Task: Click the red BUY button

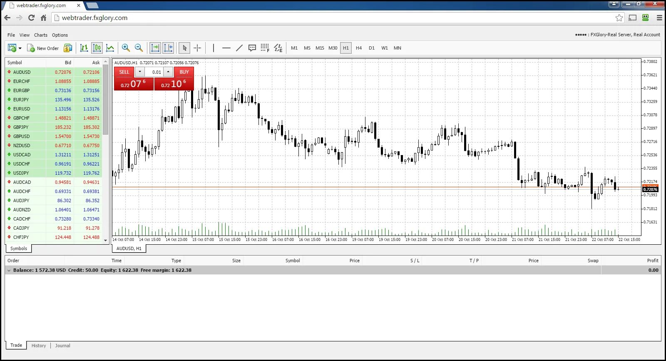Action: [x=184, y=72]
